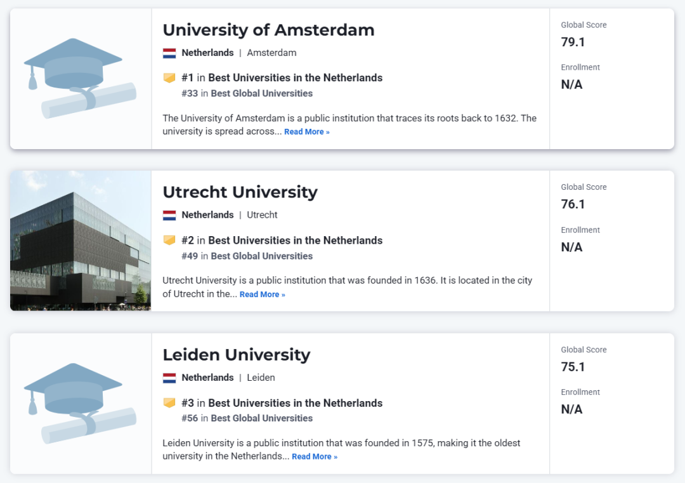Expand Read More for Utrecht University
The width and height of the screenshot is (685, 483).
(x=263, y=294)
